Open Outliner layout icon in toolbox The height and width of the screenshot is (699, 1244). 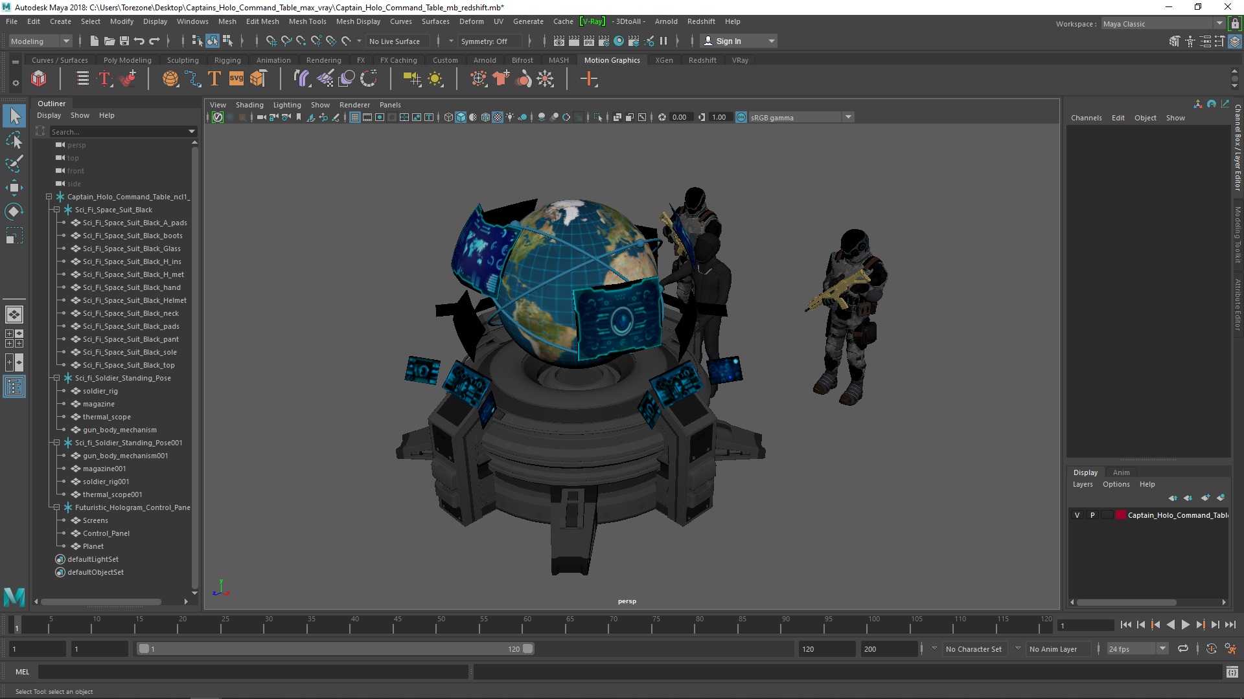(14, 387)
